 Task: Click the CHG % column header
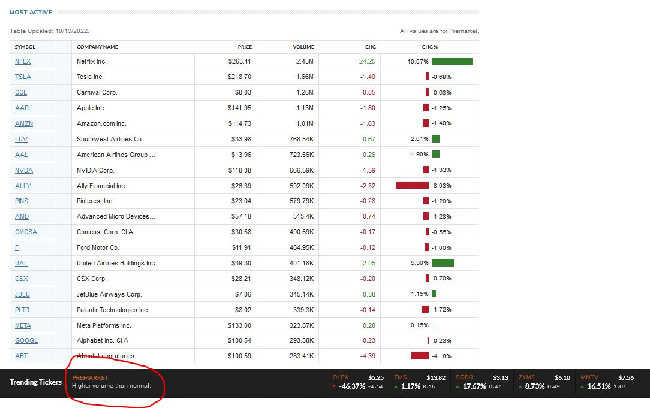pos(429,47)
